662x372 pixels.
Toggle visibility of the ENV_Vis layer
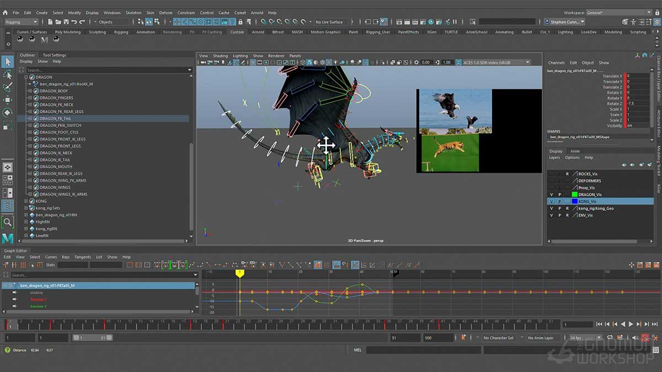pos(551,215)
